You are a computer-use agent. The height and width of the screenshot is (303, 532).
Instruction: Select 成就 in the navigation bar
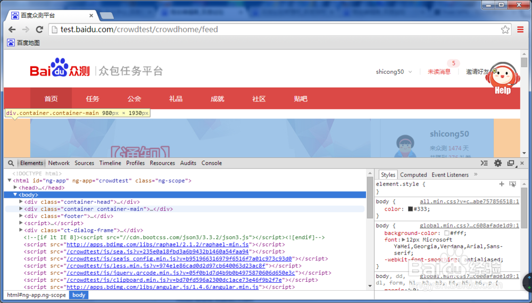coord(217,99)
